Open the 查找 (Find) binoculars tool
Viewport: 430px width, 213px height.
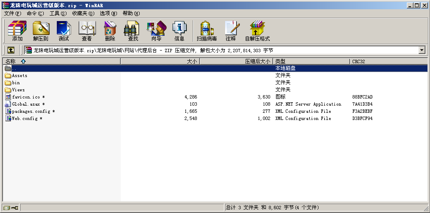tap(133, 31)
